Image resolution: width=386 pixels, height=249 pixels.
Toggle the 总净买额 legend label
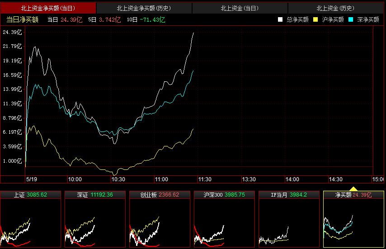[297, 19]
